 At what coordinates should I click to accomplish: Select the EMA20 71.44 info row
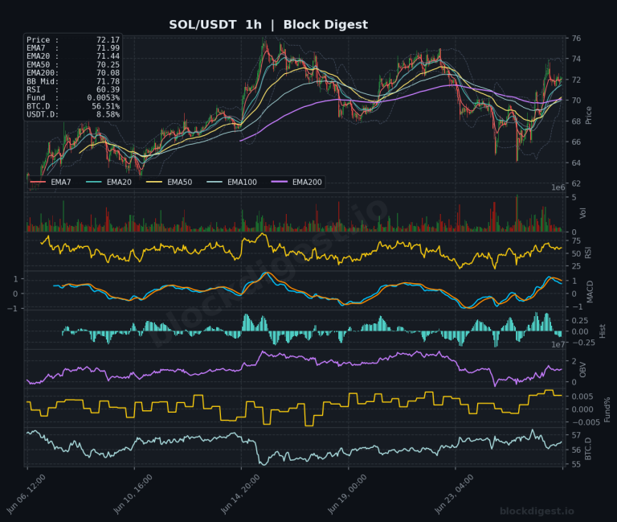[73, 56]
